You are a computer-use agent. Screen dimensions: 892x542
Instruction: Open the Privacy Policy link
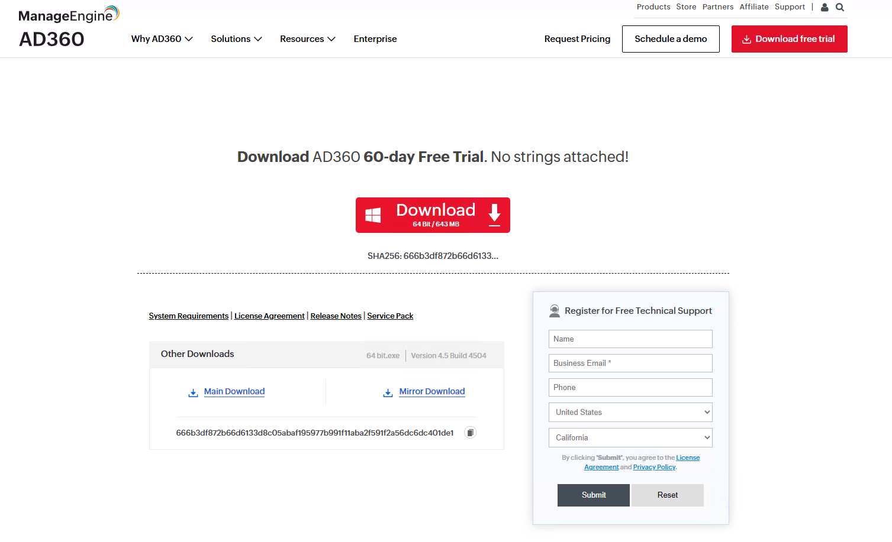pyautogui.click(x=654, y=467)
